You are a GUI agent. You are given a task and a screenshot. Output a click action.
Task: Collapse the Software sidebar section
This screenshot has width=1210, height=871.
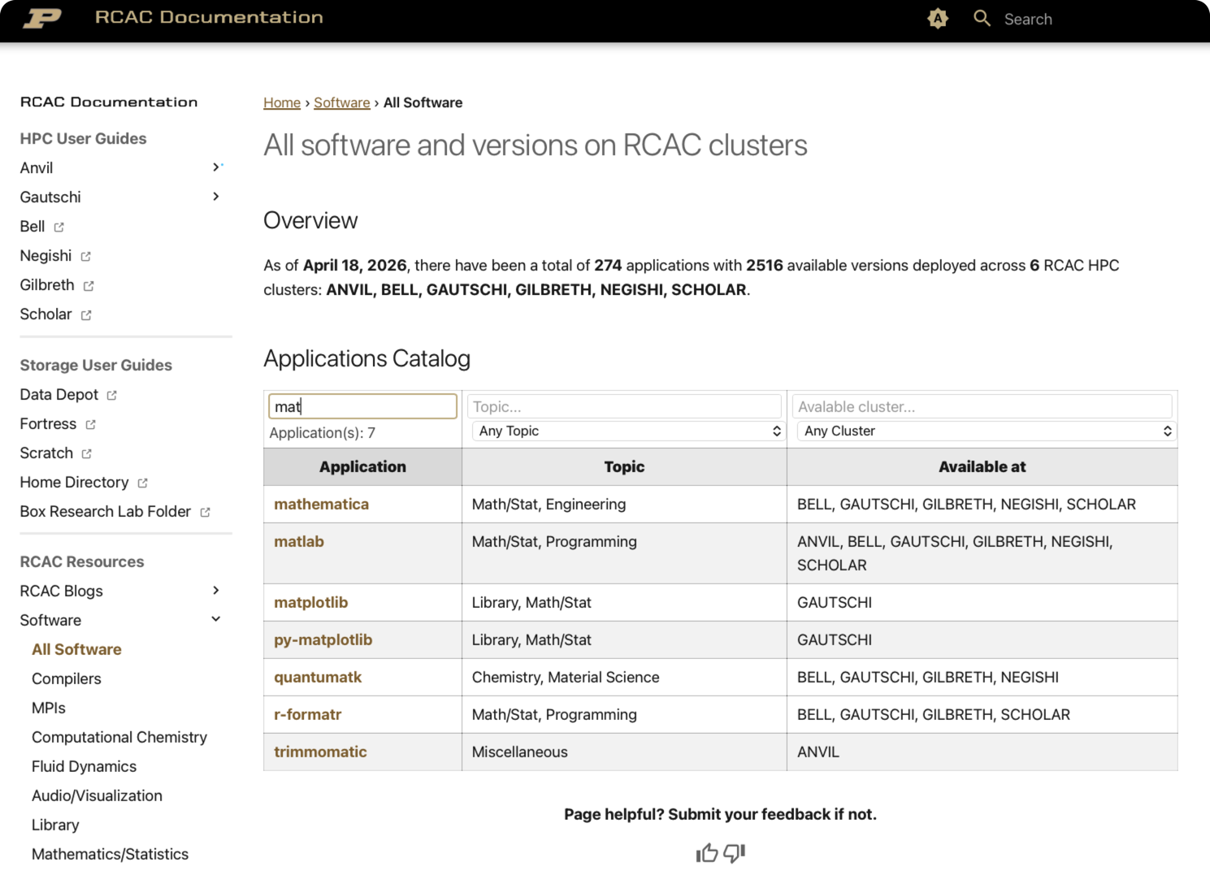216,619
